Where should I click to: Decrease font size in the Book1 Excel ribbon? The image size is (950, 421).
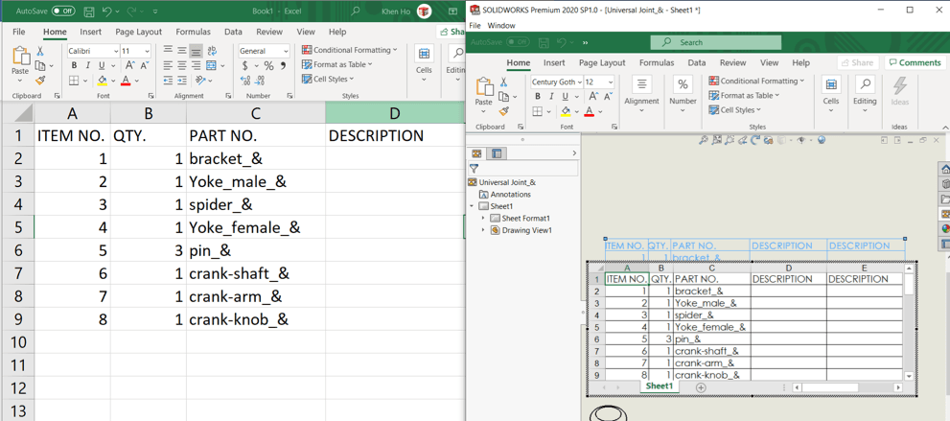tap(145, 65)
